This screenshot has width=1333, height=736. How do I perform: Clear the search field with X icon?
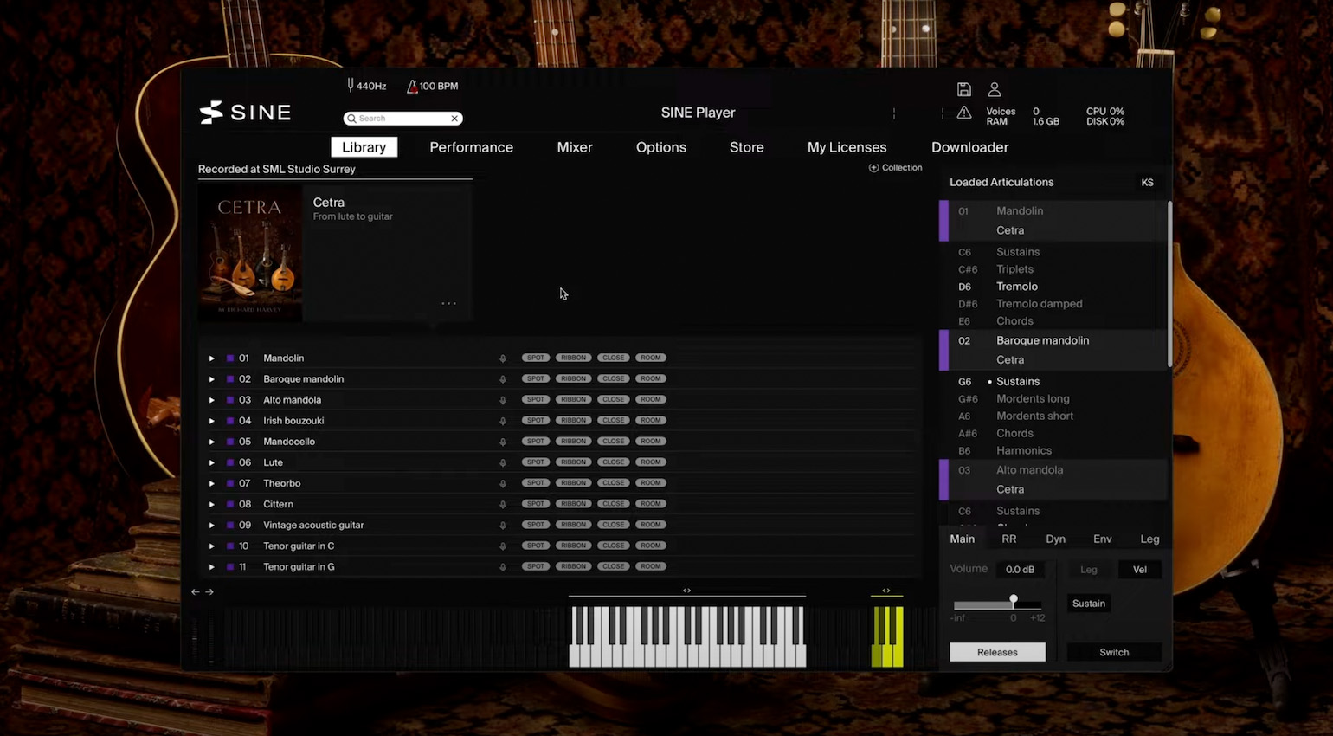click(x=454, y=119)
